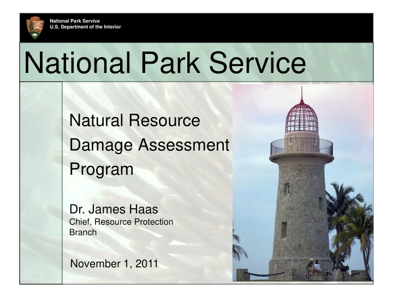Image resolution: width=393 pixels, height=294 pixels.
Task: Click the date 'November 1, 2011'
Action: [x=114, y=264]
